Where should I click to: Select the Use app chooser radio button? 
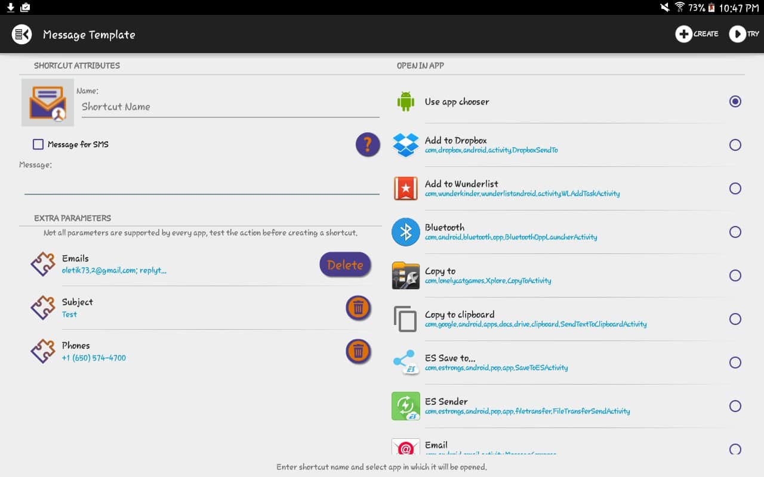point(735,101)
